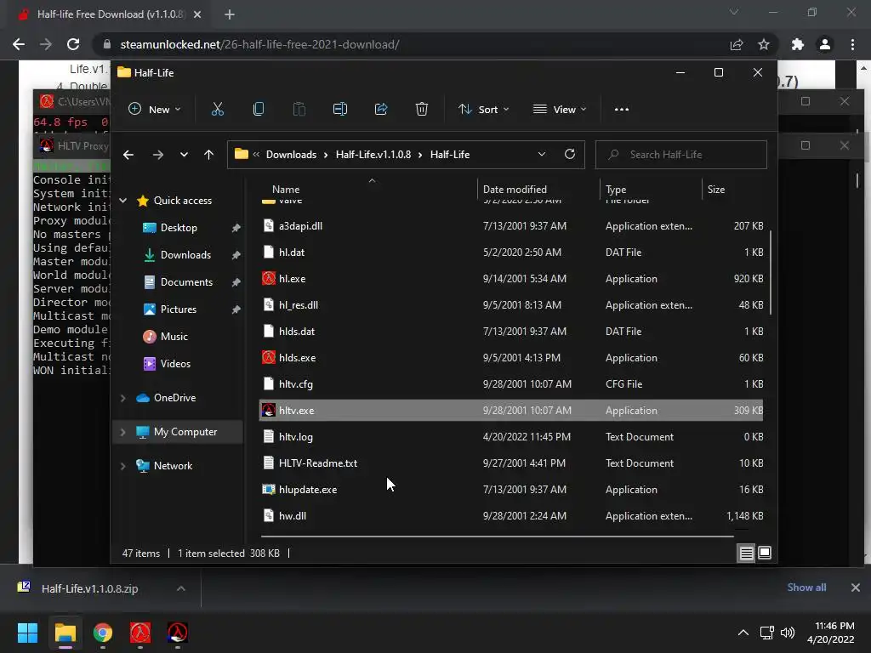Click Downloads in the address breadcrumb
This screenshot has height=653, width=871.
291,155
